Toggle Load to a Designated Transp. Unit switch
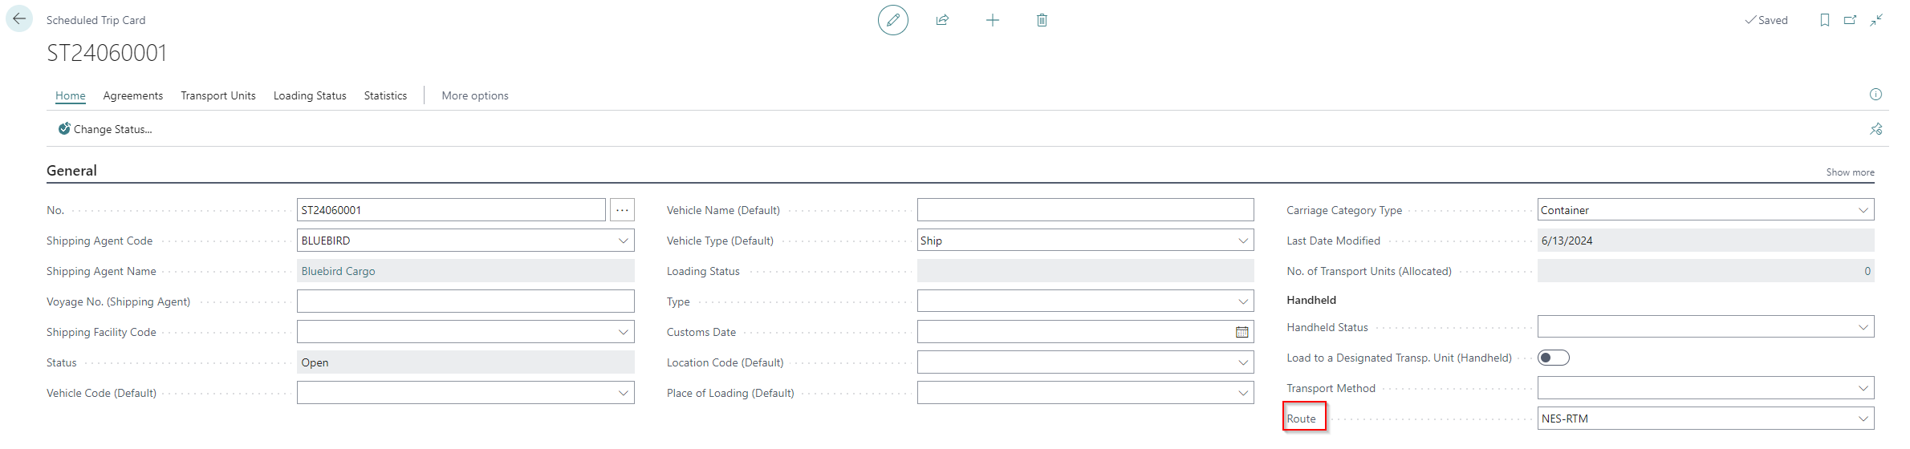 pyautogui.click(x=1553, y=358)
